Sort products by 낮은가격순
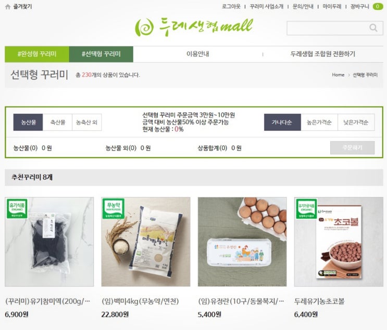 [356, 122]
